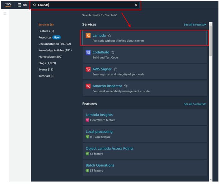Viewport: 220px width, 184px height.
Task: Open the AWS Signer service link
Action: click(x=102, y=69)
